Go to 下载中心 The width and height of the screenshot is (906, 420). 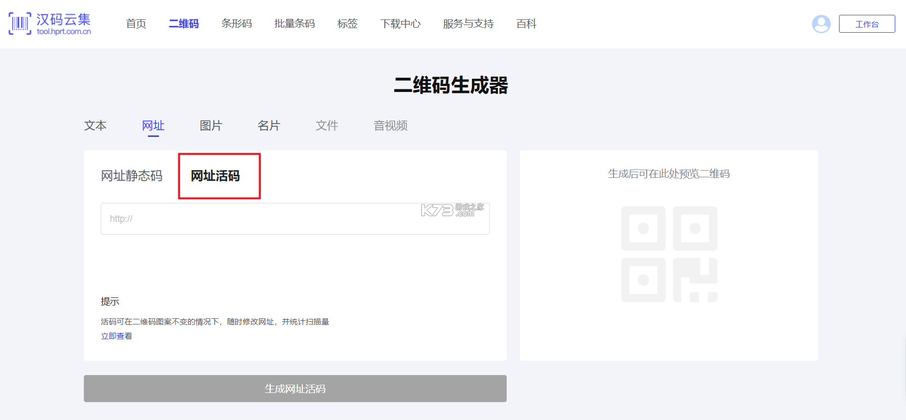400,24
